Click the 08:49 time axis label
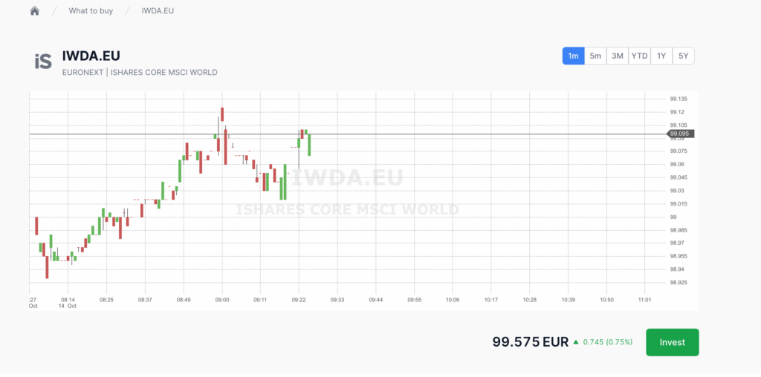The height and width of the screenshot is (377, 761). (184, 300)
